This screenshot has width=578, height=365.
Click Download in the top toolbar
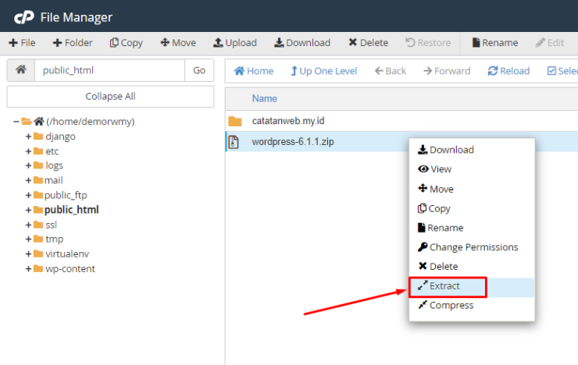pos(302,43)
